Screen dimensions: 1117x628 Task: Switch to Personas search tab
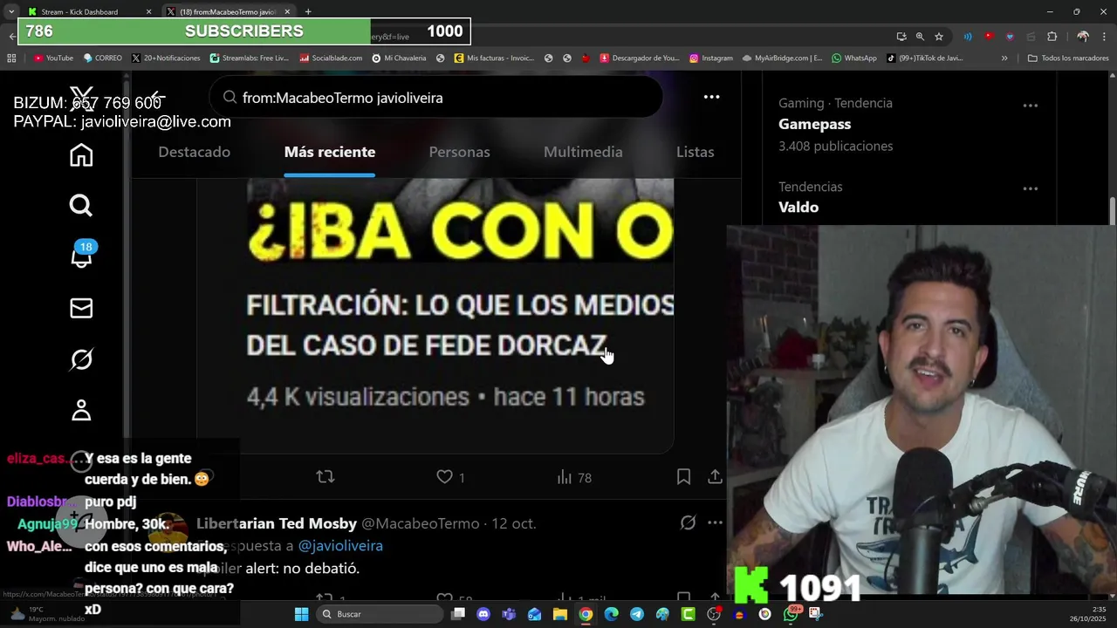(x=459, y=152)
